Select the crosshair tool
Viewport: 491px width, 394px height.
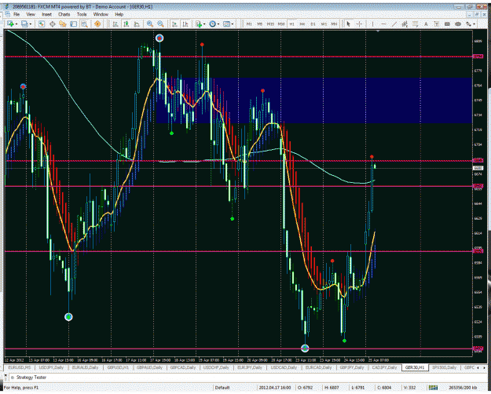pos(359,24)
